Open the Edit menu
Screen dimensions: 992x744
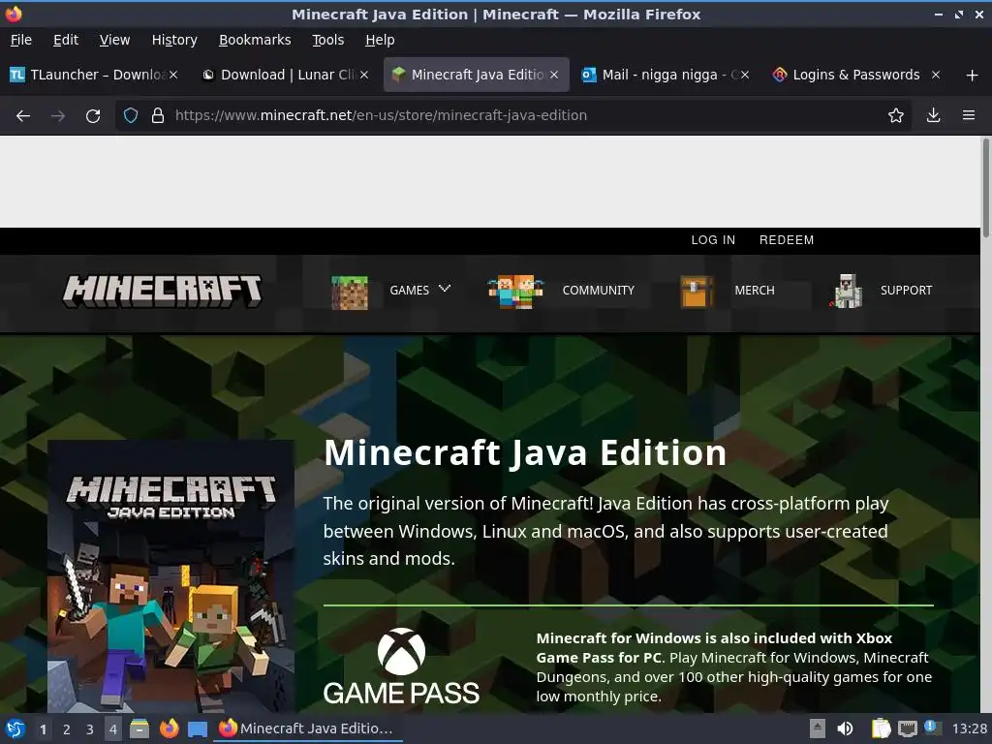click(66, 40)
